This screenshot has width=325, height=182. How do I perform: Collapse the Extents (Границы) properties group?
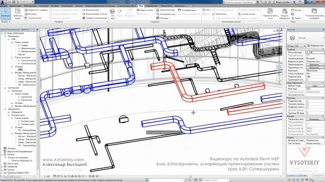(x=323, y=98)
